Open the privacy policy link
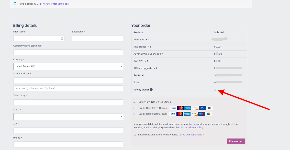Viewport: 290px width, 150px height. click(195, 128)
